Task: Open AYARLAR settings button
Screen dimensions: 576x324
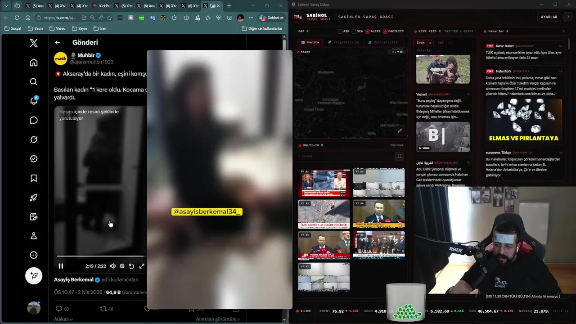Action: click(x=549, y=17)
